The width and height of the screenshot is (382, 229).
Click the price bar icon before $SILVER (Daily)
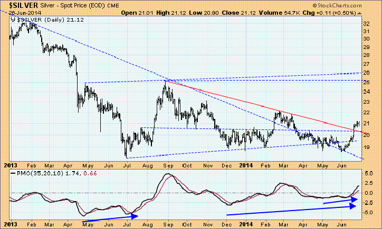click(x=13, y=19)
